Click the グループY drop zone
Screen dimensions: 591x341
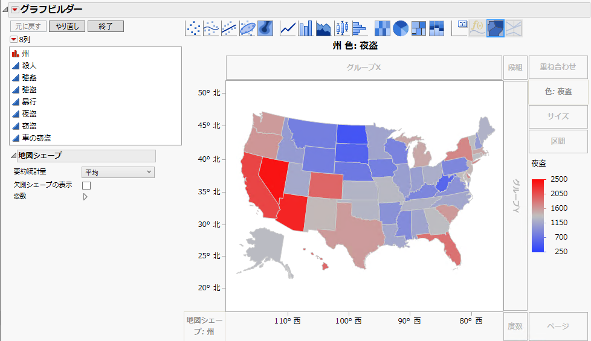tap(515, 196)
